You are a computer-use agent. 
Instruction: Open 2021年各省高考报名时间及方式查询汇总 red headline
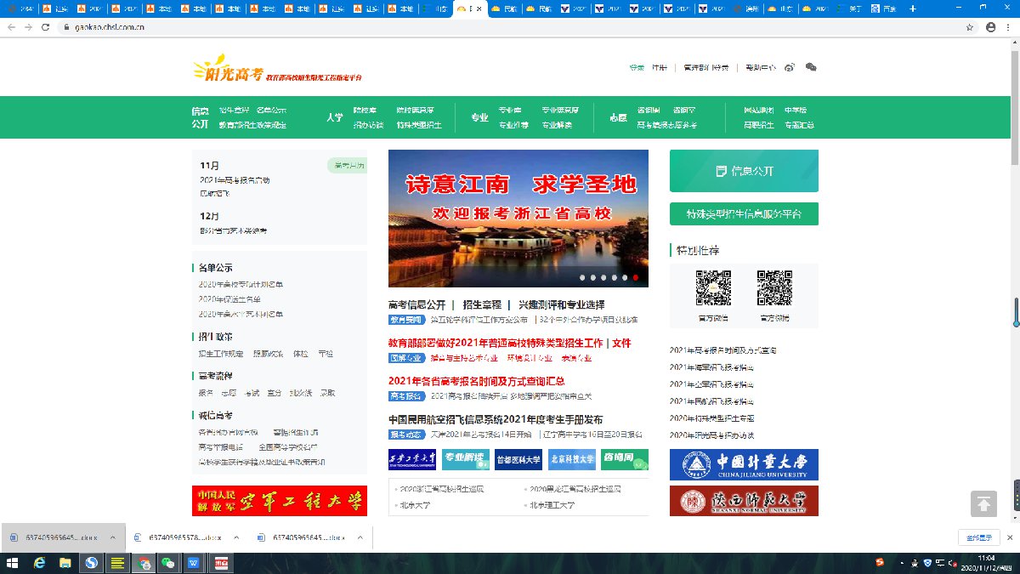pyautogui.click(x=476, y=381)
